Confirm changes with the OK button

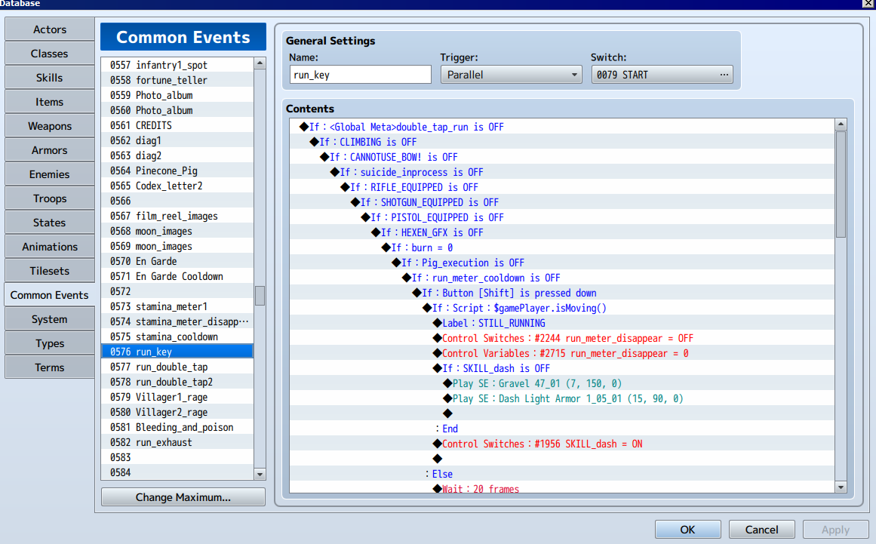[687, 530]
